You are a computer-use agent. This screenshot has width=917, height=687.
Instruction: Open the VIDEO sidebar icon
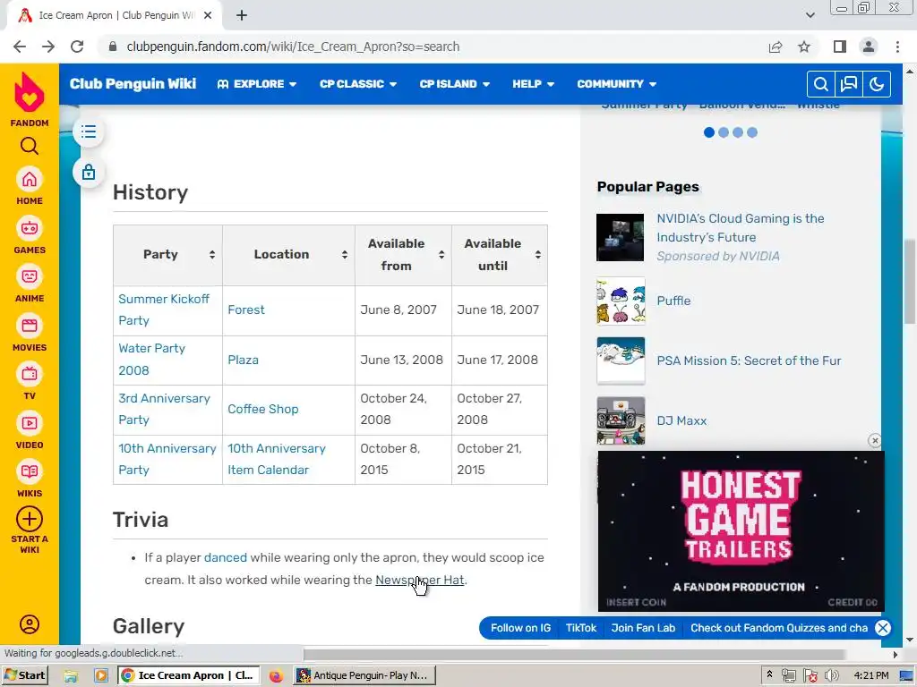30,423
